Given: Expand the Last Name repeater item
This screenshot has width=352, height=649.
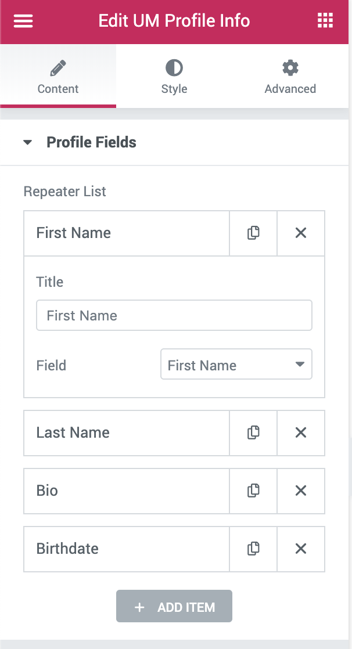Looking at the screenshot, I should [x=126, y=433].
